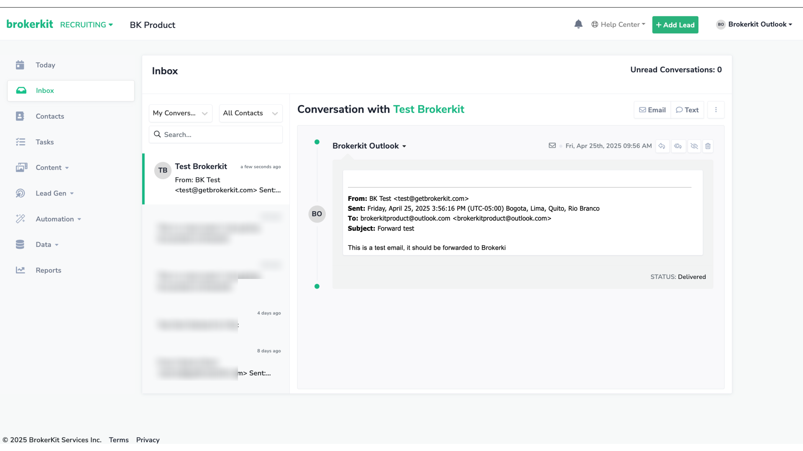The width and height of the screenshot is (803, 451).
Task: Click the email envelope icon beside message date
Action: tap(552, 146)
